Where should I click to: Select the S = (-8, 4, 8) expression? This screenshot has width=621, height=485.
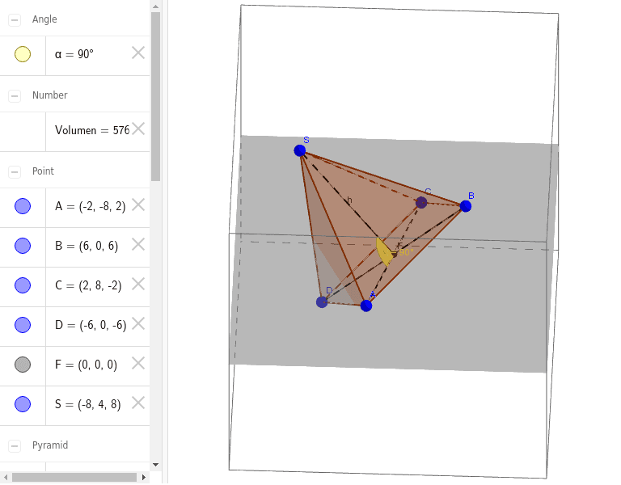(88, 404)
